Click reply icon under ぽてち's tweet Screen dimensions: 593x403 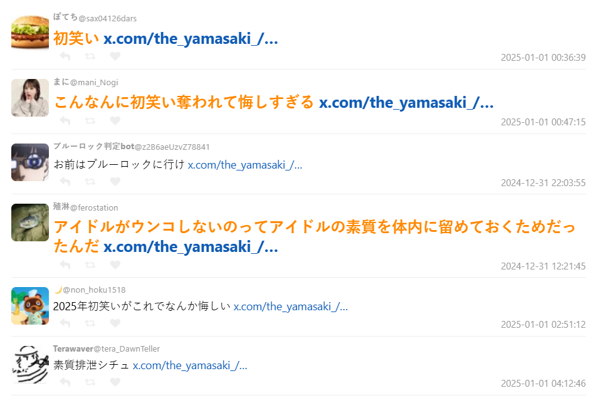coord(65,56)
